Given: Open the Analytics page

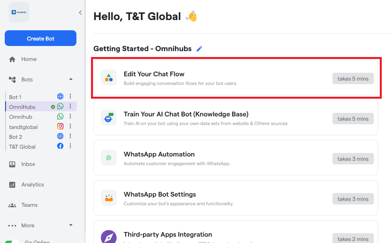Looking at the screenshot, I should pos(32,184).
